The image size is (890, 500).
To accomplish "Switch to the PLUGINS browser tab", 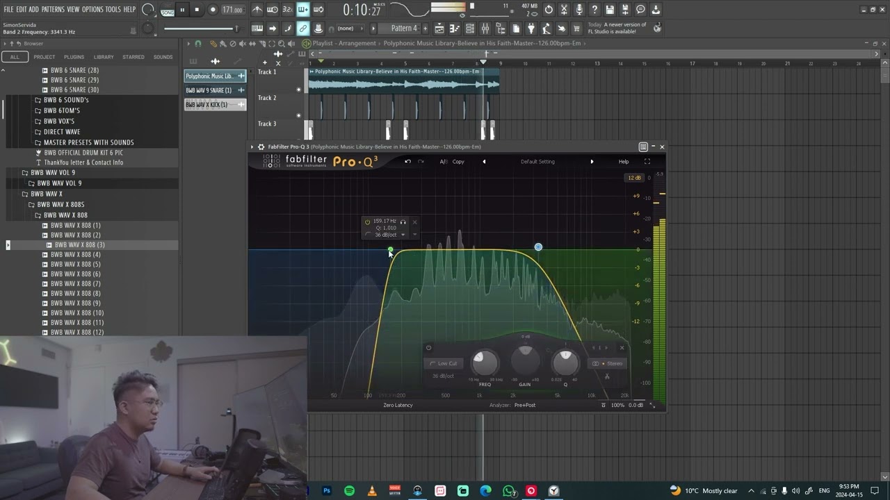I will pos(74,57).
